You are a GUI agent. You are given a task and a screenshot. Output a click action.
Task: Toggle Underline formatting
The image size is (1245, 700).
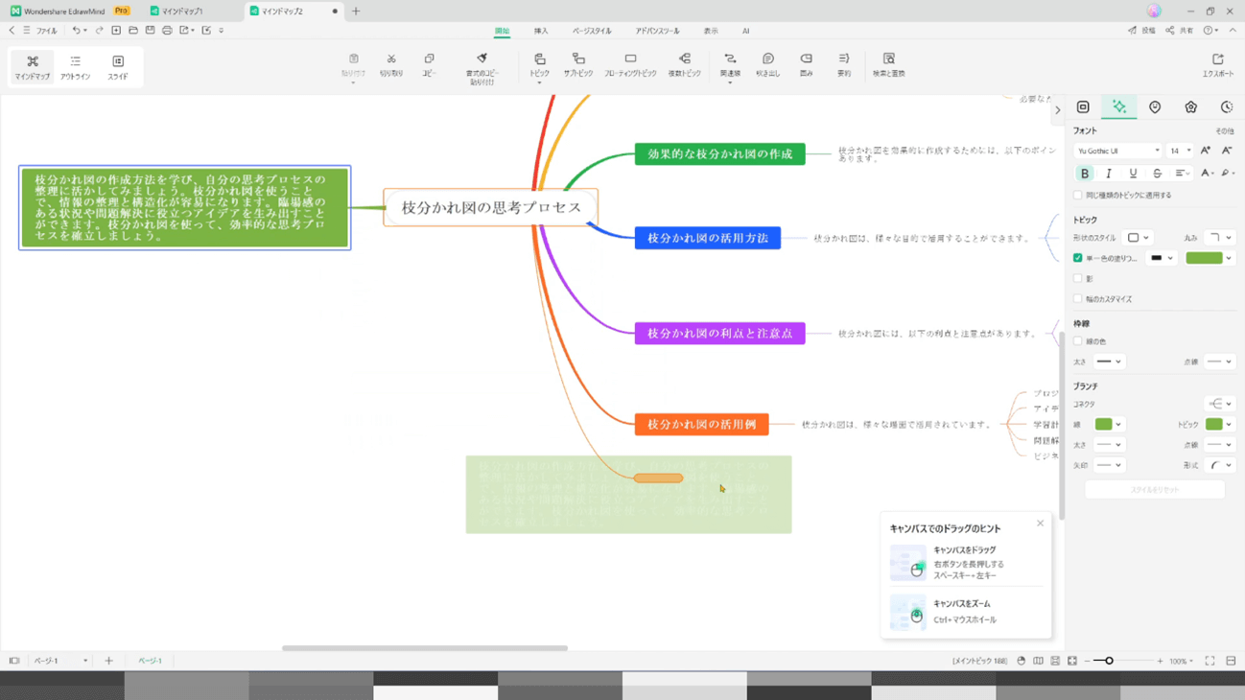pyautogui.click(x=1133, y=174)
